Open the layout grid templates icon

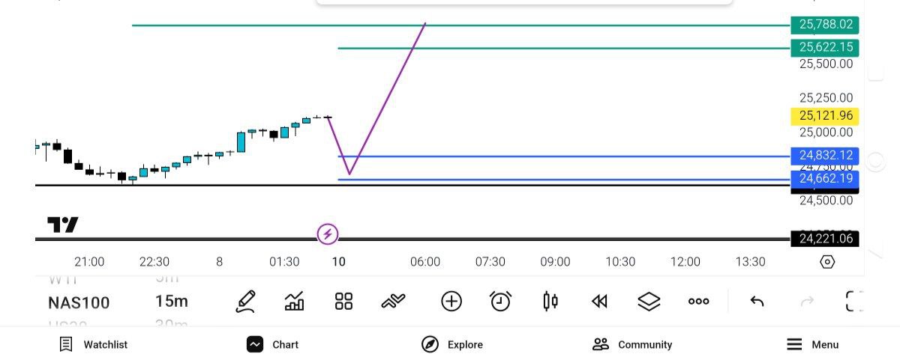343,302
